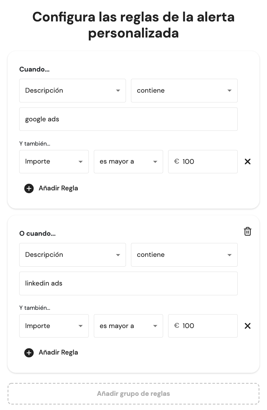Remove the Importe rule in first group

(247, 162)
